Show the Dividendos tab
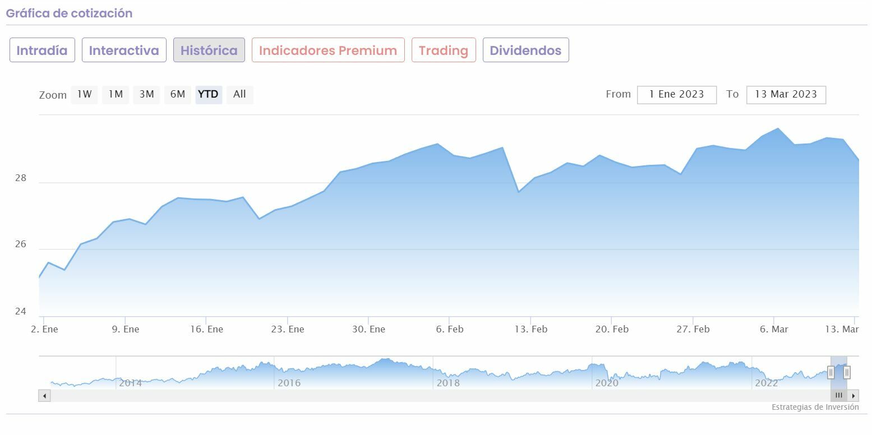Image resolution: width=872 pixels, height=435 pixels. pyautogui.click(x=525, y=50)
